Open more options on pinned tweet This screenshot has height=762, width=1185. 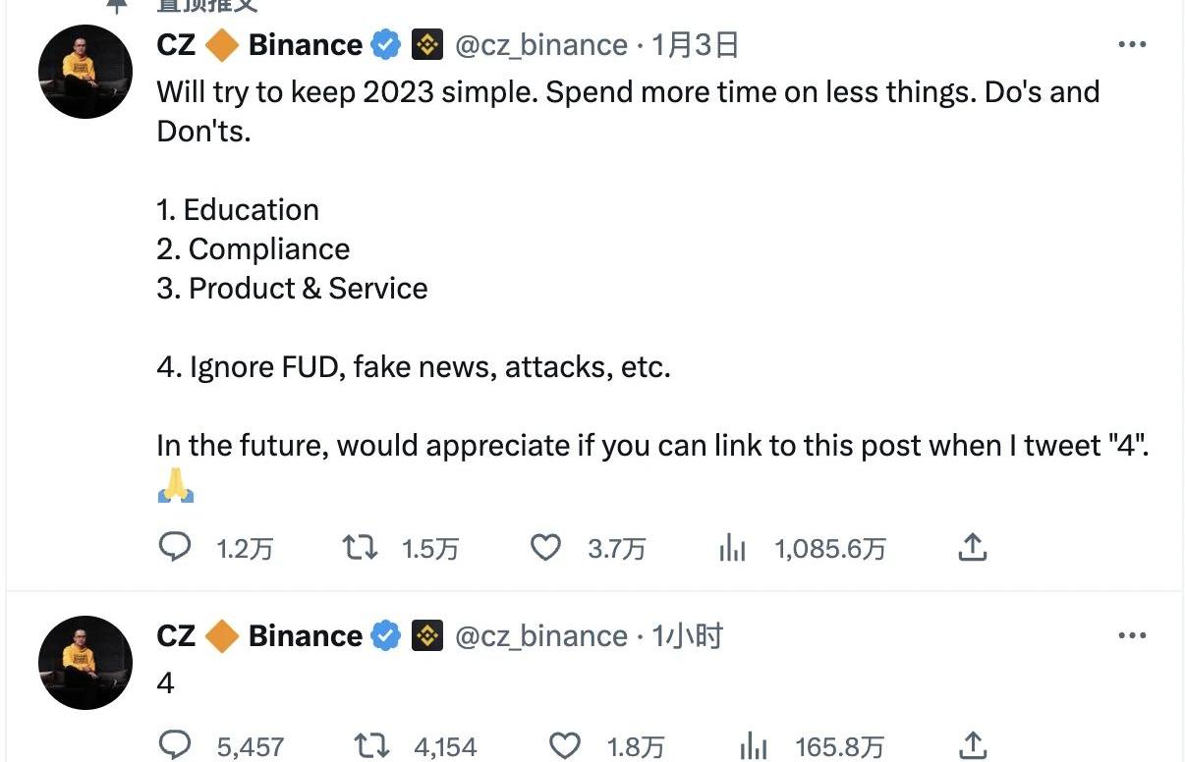(x=1133, y=45)
